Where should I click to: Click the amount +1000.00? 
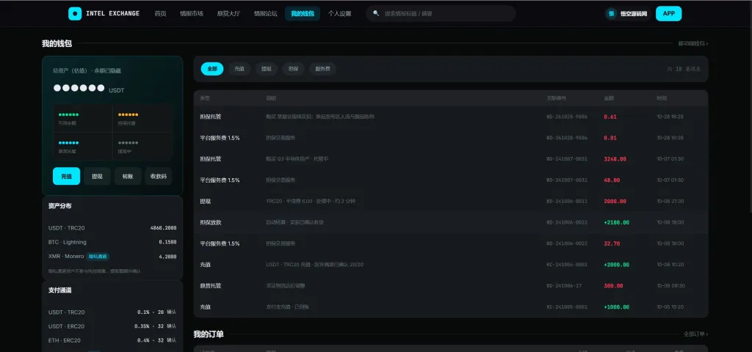click(x=616, y=307)
